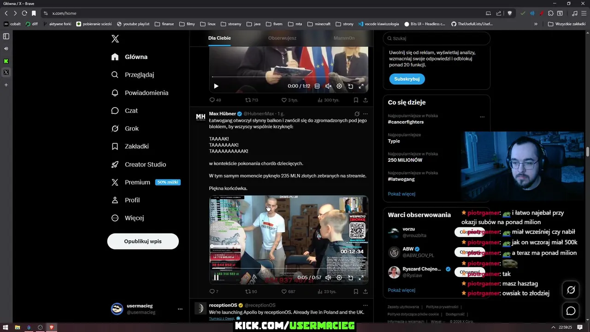590x332 pixels.
Task: Switch to MammOn tab
Action: tap(344, 38)
